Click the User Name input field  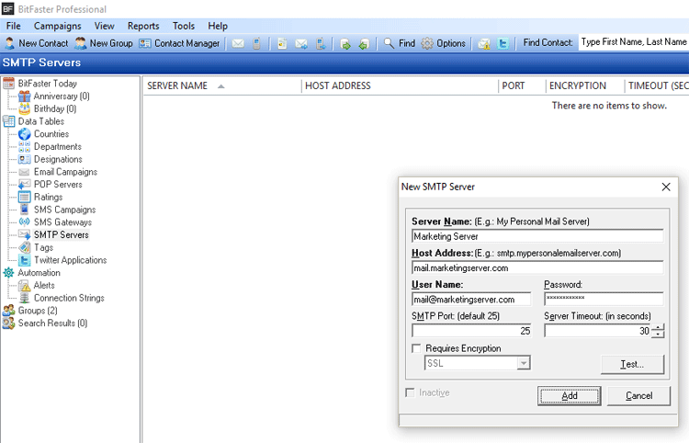(471, 300)
